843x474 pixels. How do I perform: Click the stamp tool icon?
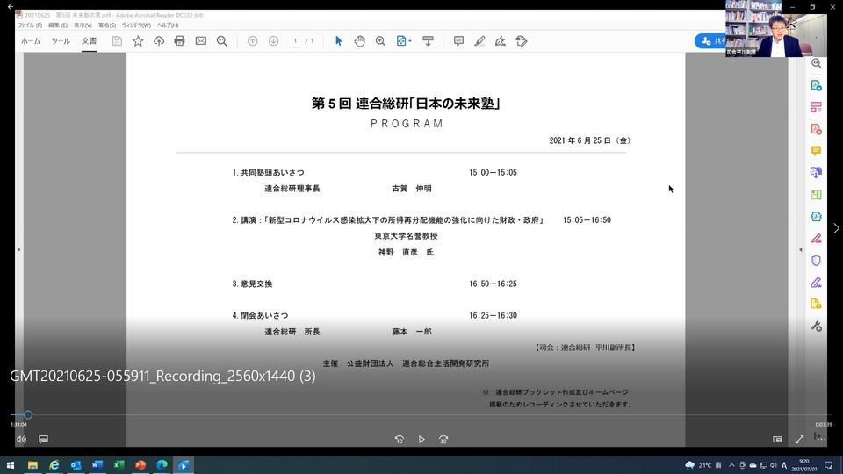[x=522, y=41]
